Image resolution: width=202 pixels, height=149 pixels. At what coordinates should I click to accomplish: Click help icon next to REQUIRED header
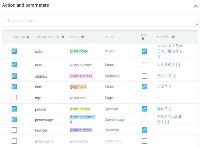[x=28, y=37]
